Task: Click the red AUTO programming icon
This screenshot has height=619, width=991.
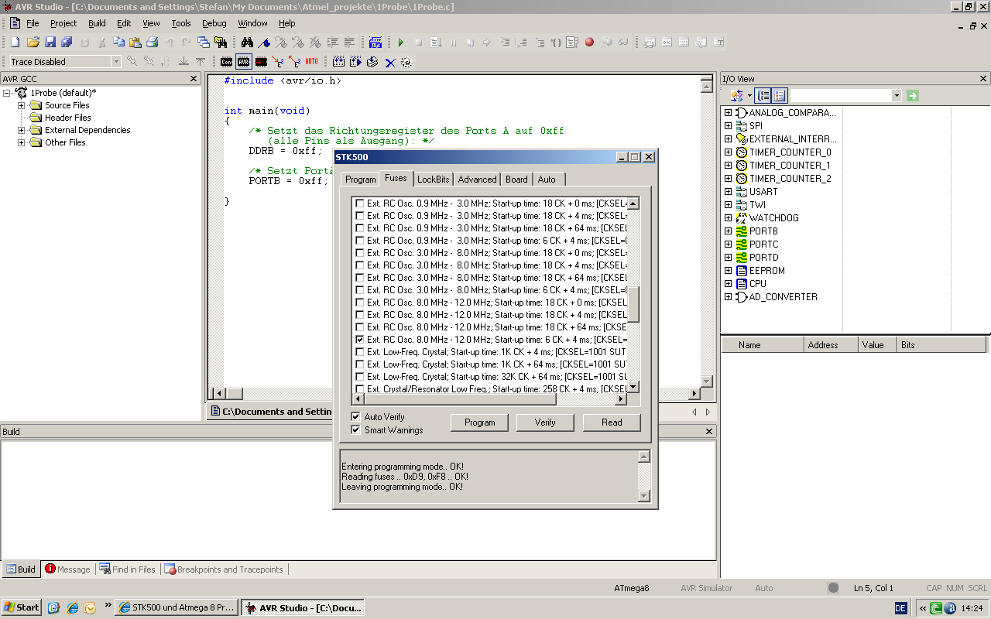Action: 311,62
